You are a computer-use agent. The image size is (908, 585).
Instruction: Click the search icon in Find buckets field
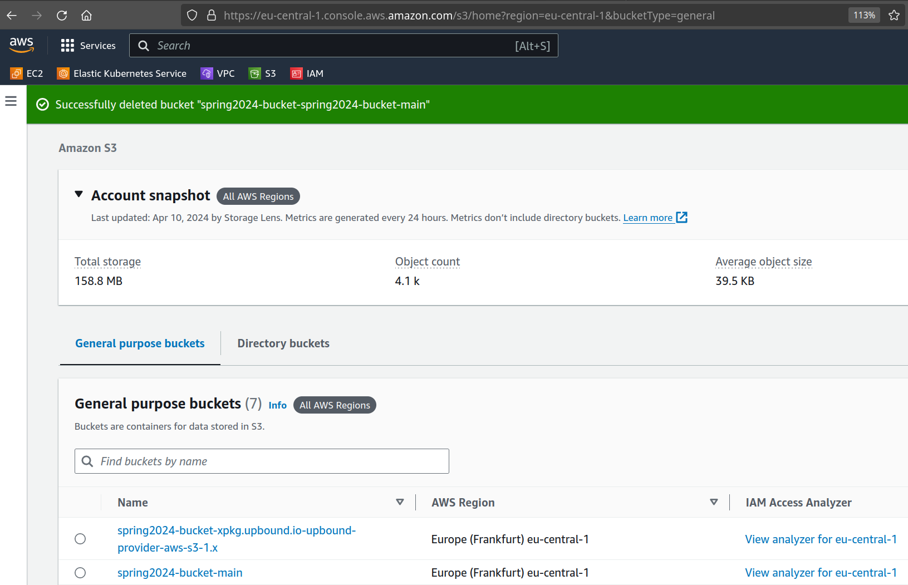[87, 461]
